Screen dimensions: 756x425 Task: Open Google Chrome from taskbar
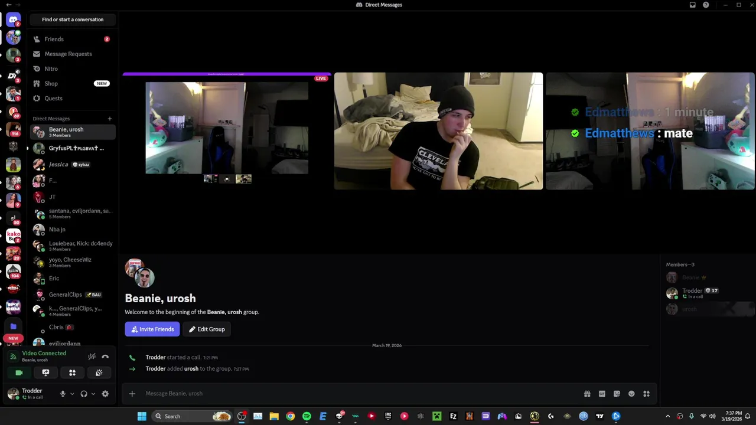(x=290, y=416)
